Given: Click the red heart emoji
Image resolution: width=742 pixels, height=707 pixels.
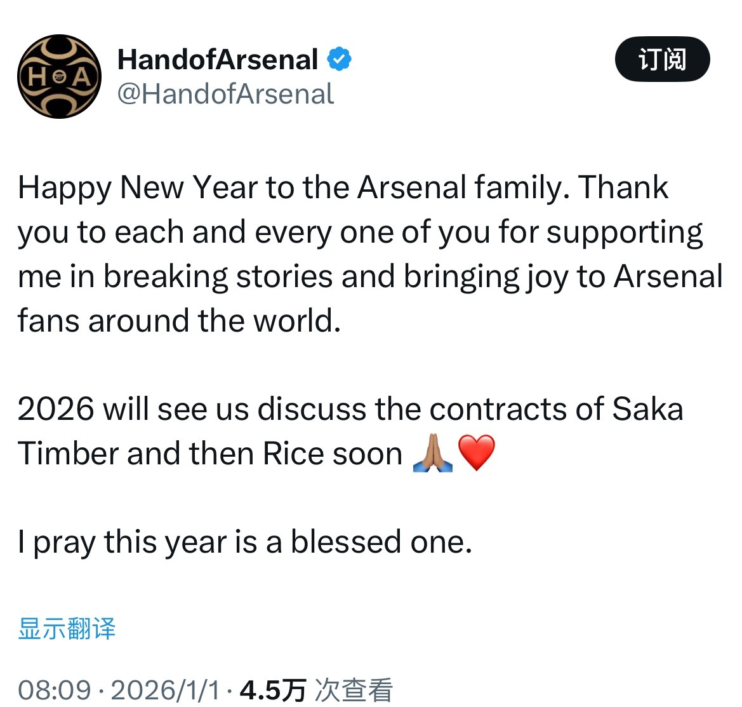Looking at the screenshot, I should pos(476,454).
